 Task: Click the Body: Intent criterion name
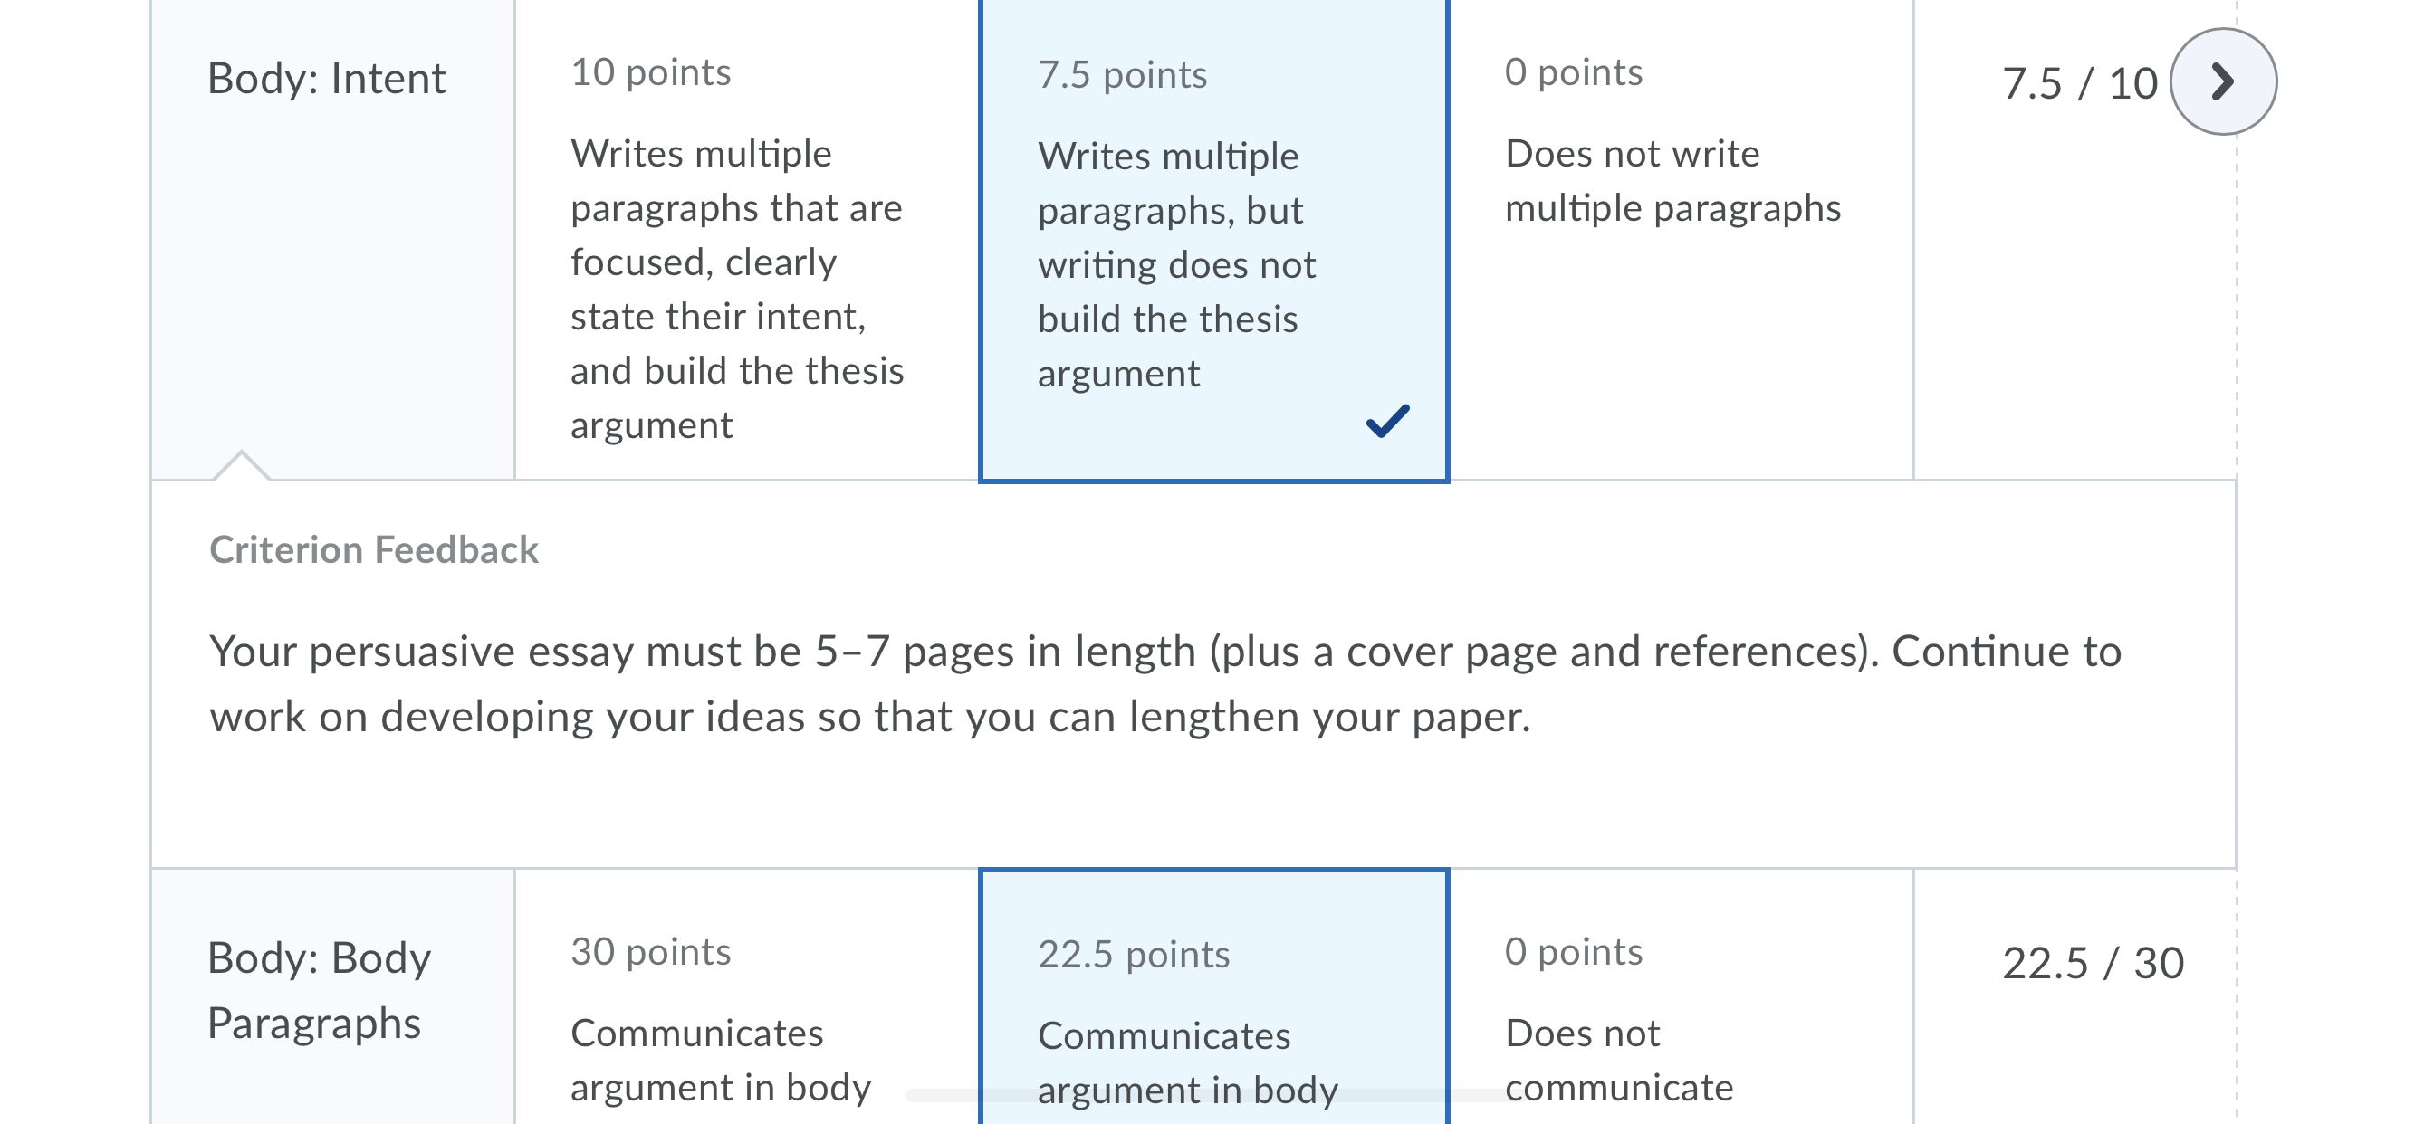point(326,79)
